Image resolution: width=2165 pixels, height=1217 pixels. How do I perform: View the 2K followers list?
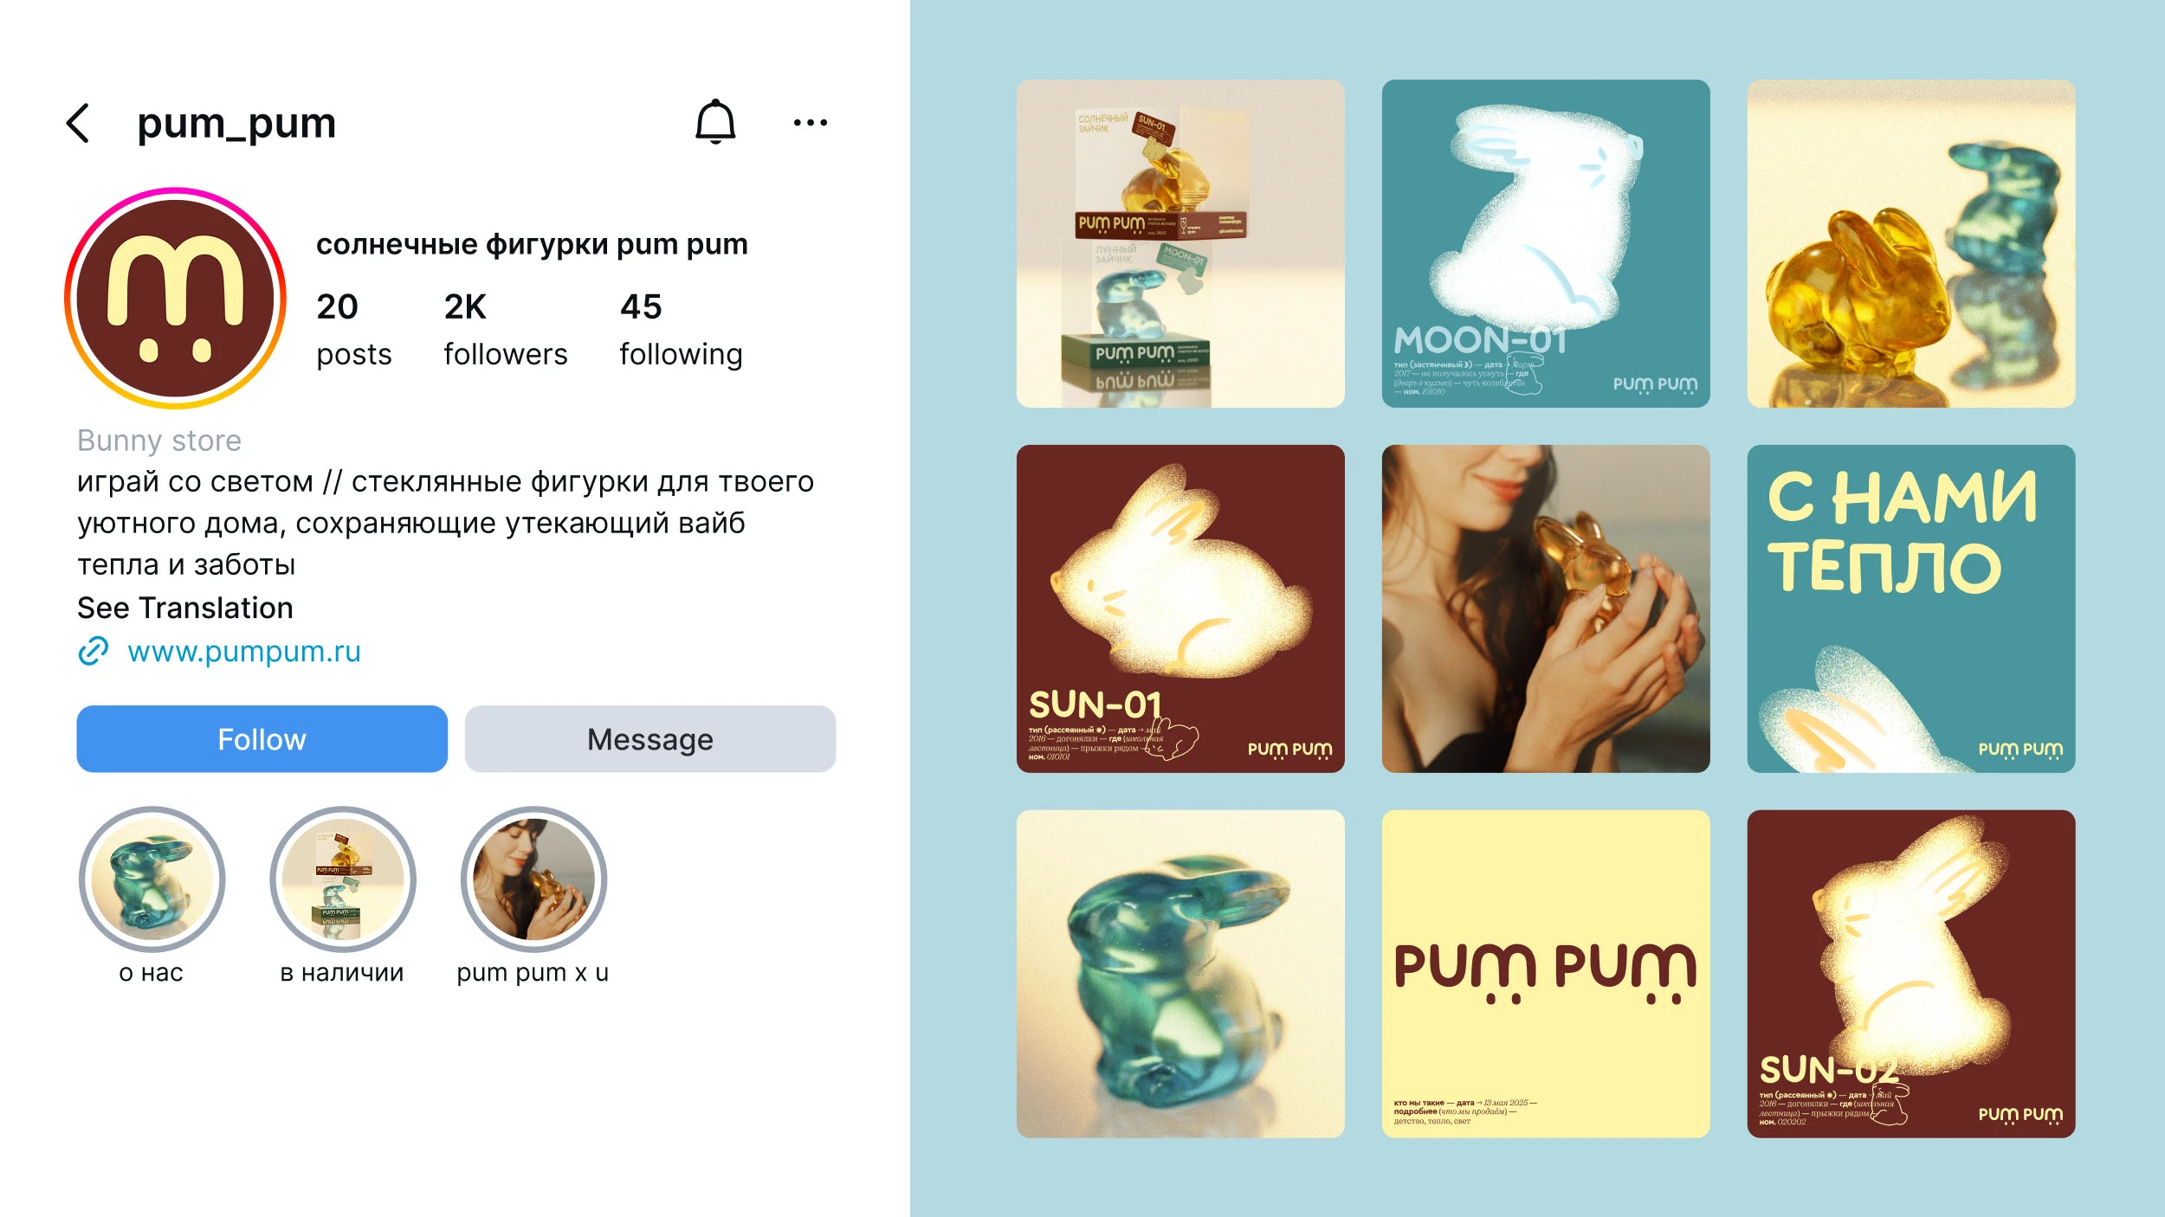[505, 331]
